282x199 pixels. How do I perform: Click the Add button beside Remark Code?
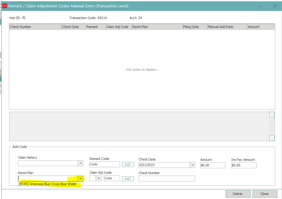click(128, 165)
